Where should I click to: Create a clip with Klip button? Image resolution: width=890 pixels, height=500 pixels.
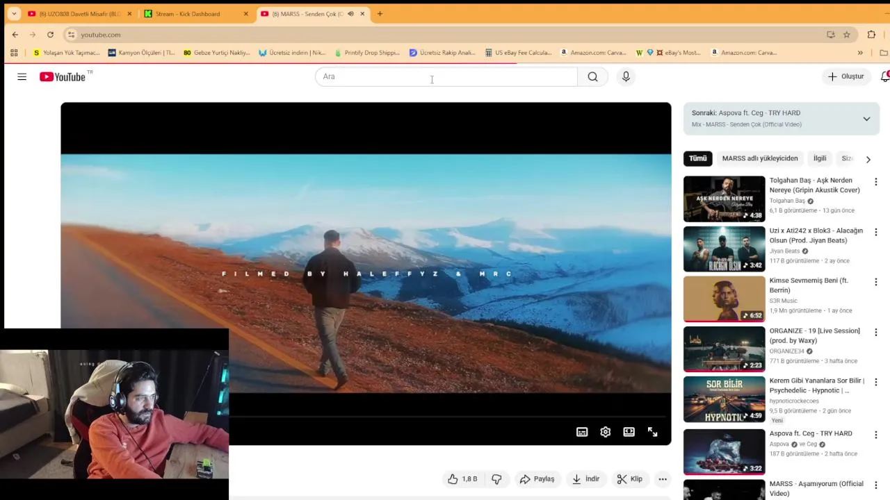629,479
